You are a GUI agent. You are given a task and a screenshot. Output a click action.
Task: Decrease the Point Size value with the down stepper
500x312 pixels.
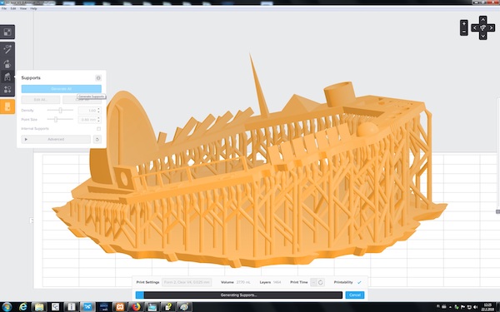(98, 121)
